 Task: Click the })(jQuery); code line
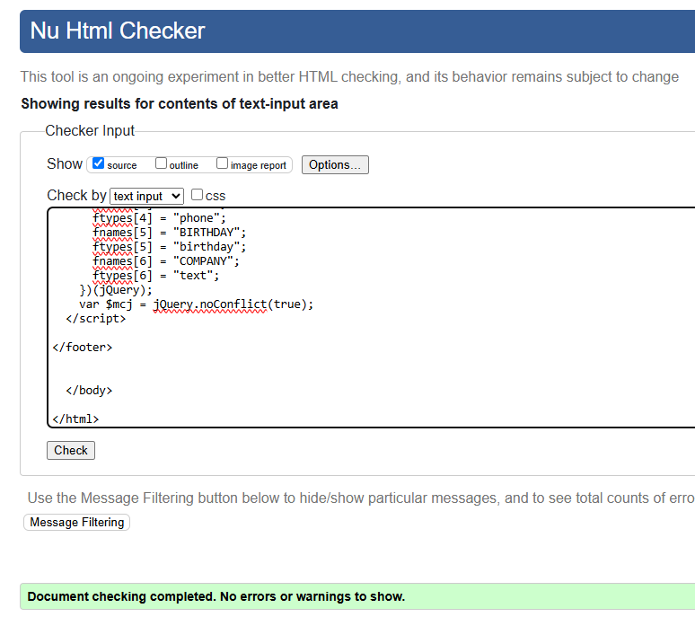(116, 290)
